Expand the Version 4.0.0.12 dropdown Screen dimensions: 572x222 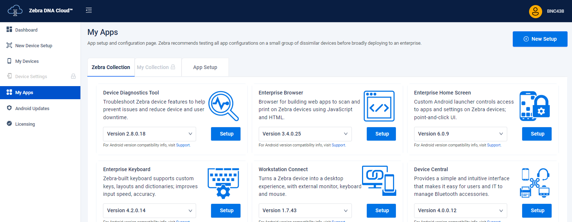pyautogui.click(x=460, y=210)
